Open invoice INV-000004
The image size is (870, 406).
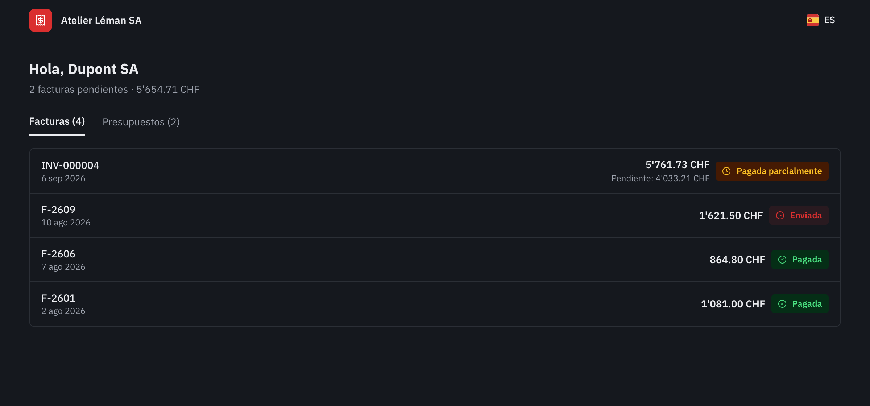(x=435, y=171)
